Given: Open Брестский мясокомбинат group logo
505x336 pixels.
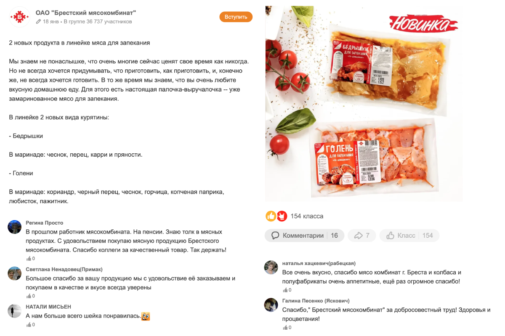Looking at the screenshot, I should point(19,17).
